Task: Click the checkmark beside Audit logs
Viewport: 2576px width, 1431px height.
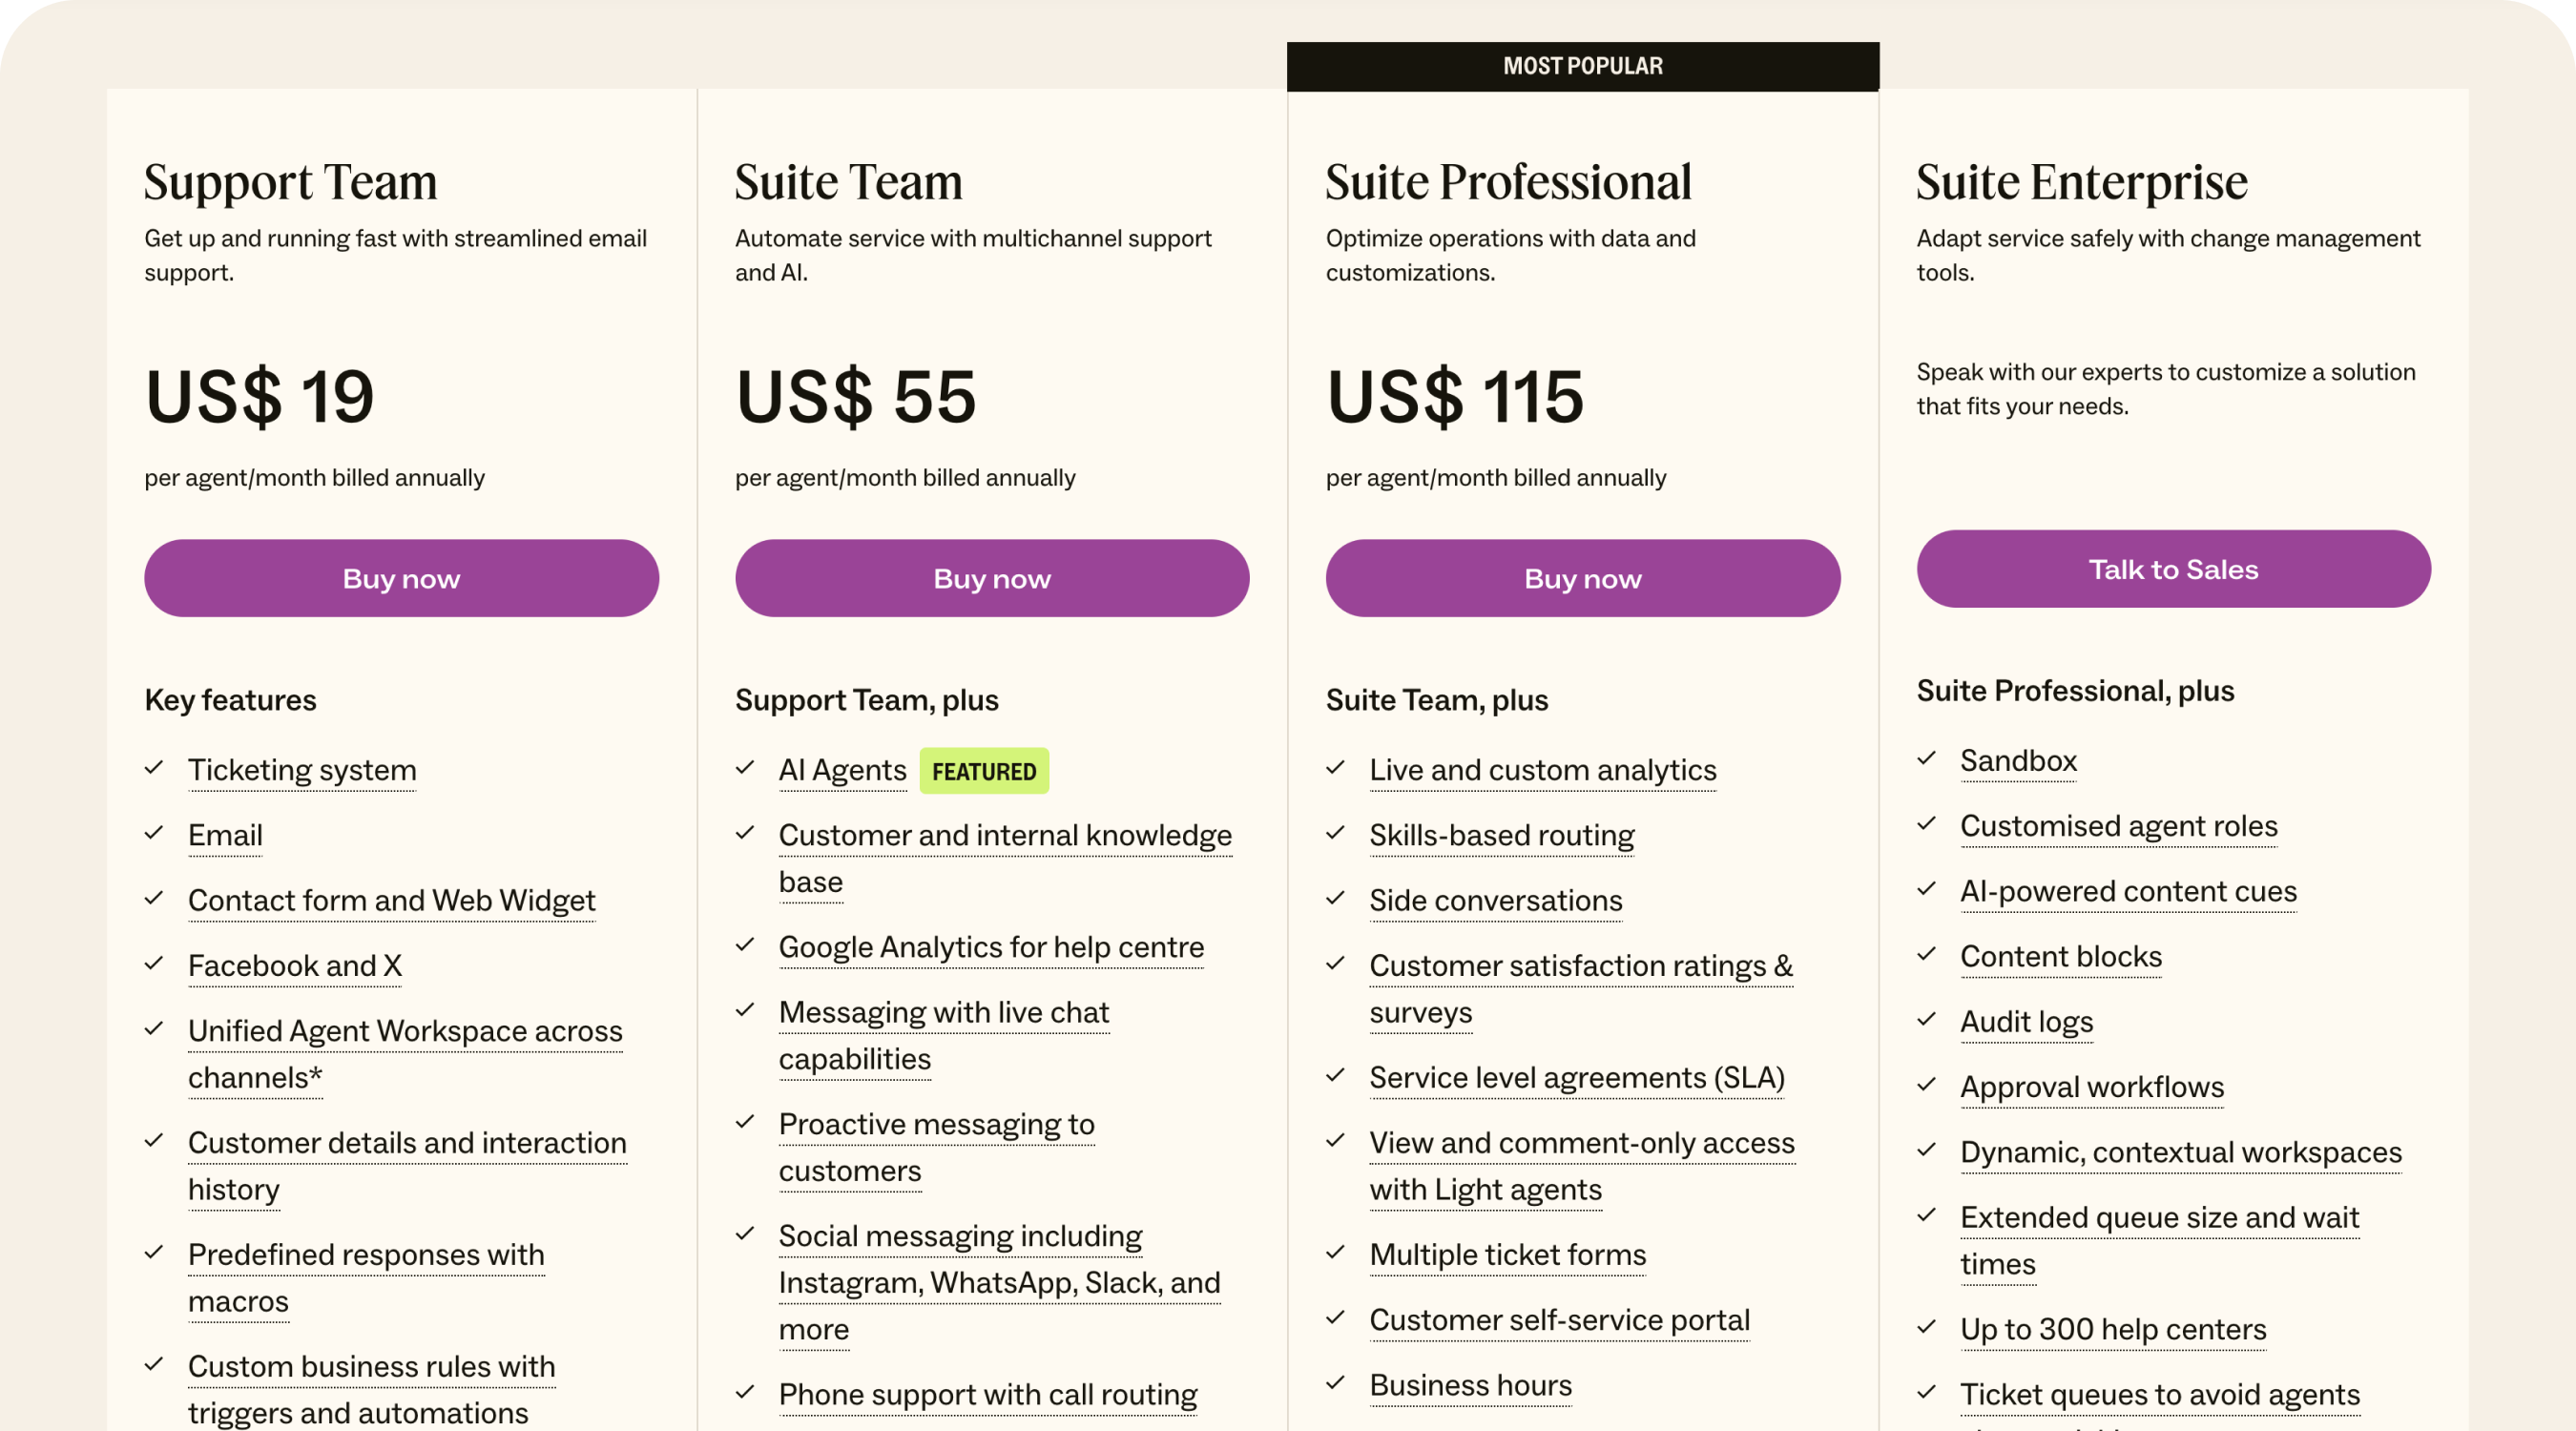Action: tap(1926, 1019)
